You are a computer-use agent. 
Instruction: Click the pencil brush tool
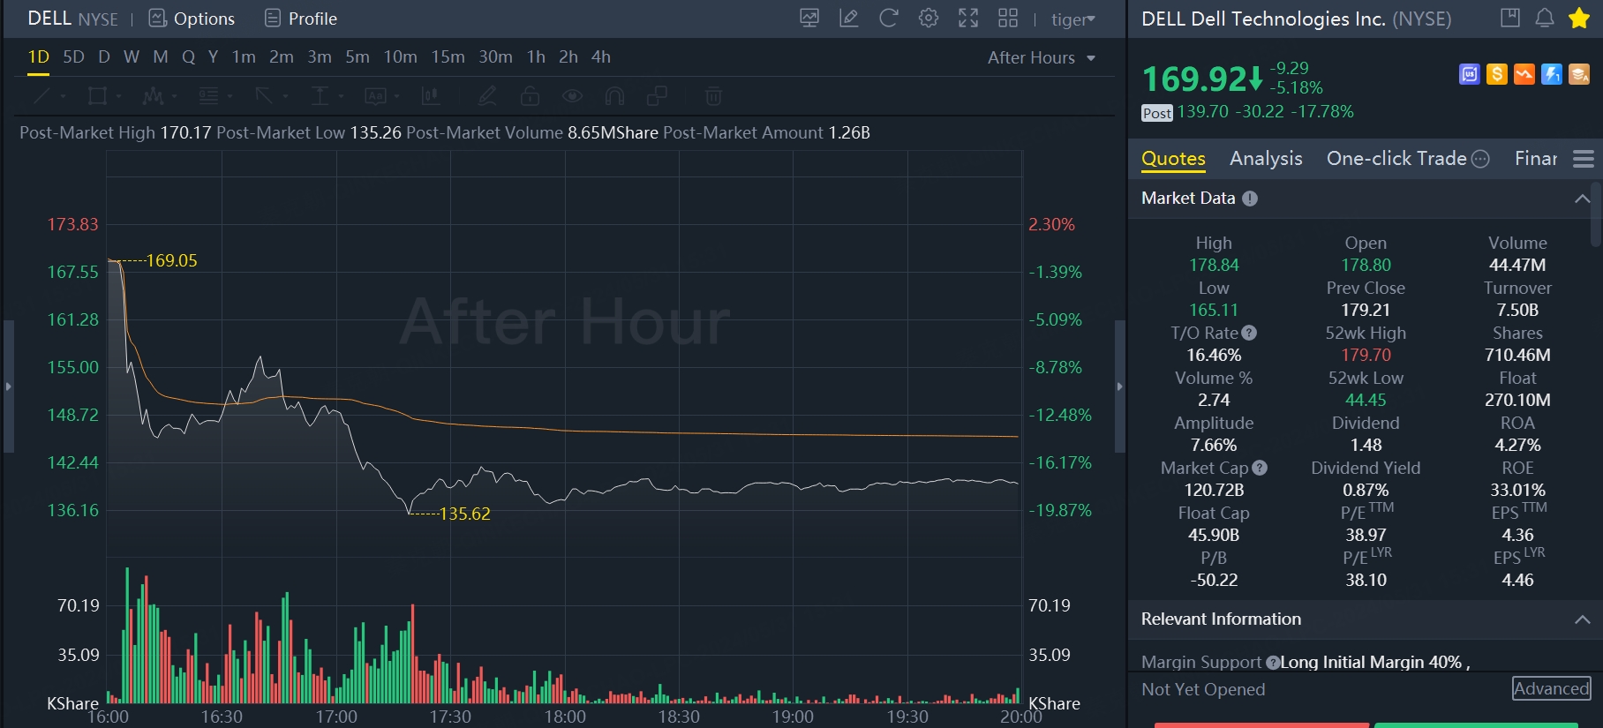[x=487, y=96]
